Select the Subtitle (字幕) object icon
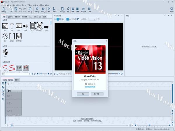This screenshot has height=131, width=175. click(x=46, y=27)
